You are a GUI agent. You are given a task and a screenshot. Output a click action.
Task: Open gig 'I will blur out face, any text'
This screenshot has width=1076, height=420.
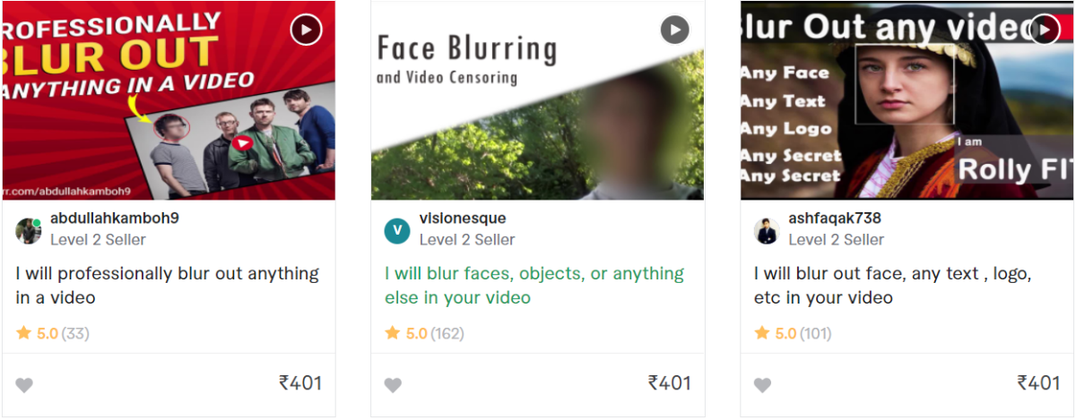point(893,285)
